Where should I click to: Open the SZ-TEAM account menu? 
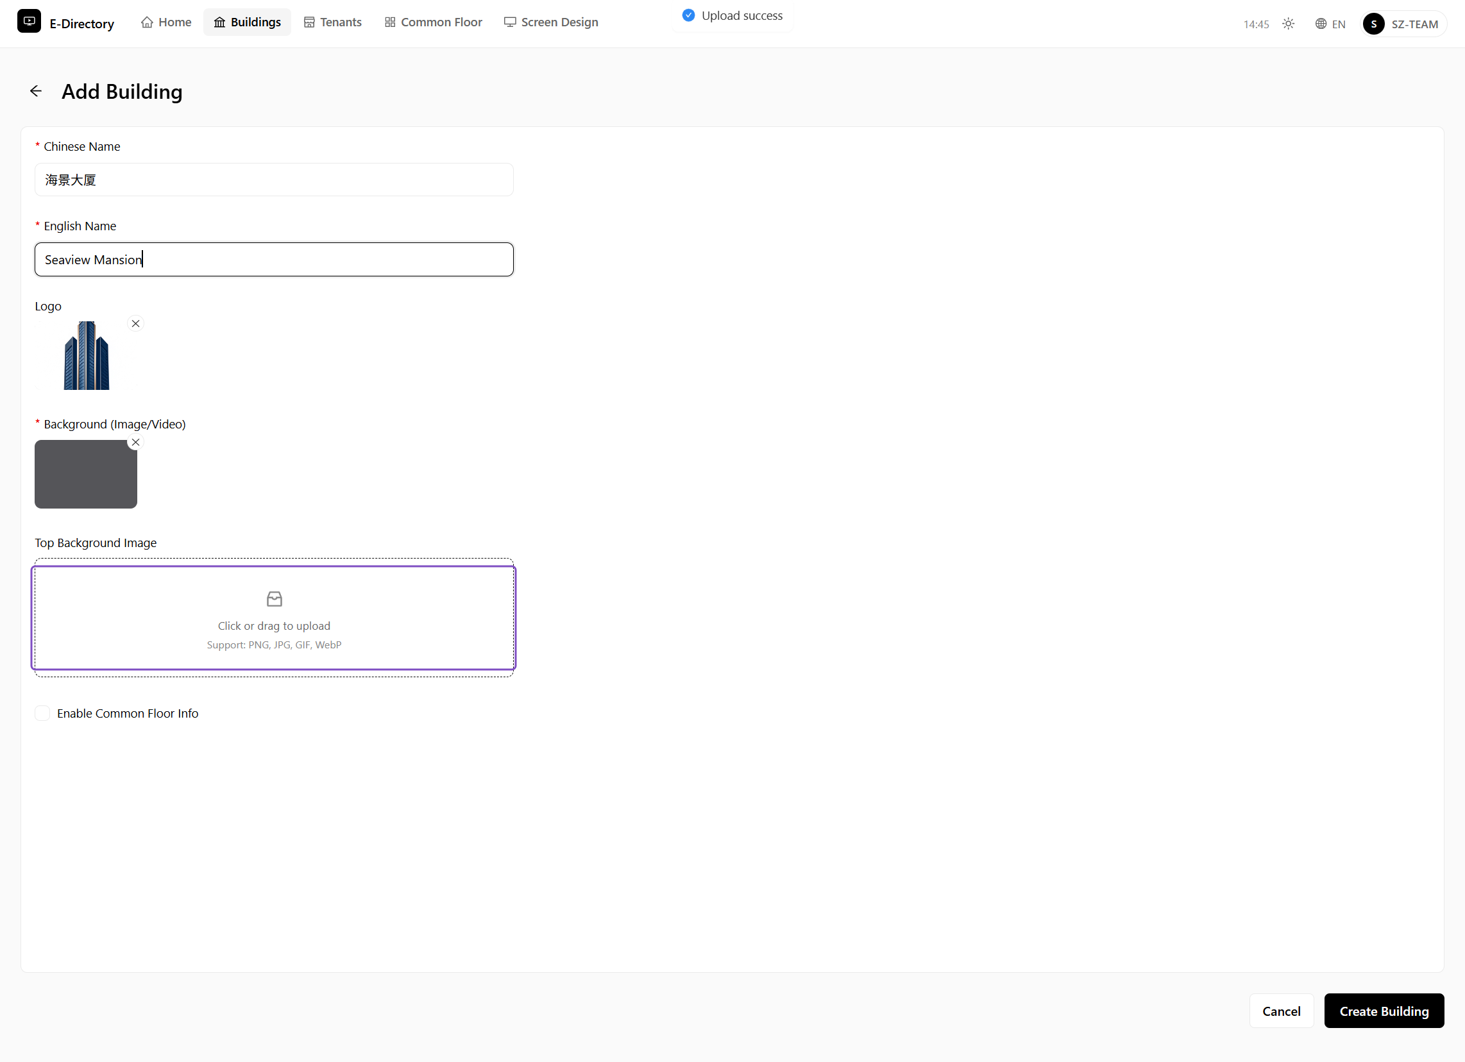1403,24
